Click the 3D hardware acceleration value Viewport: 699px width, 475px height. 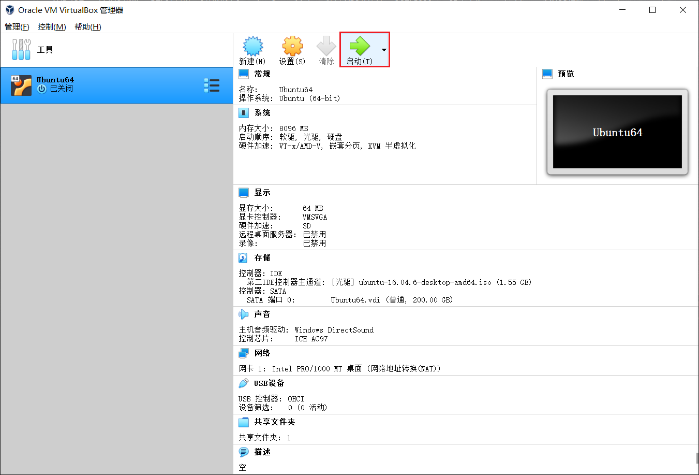307,226
